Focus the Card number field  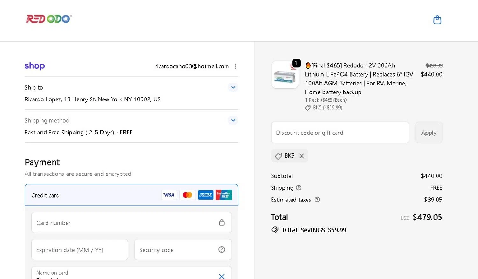pyautogui.click(x=132, y=222)
